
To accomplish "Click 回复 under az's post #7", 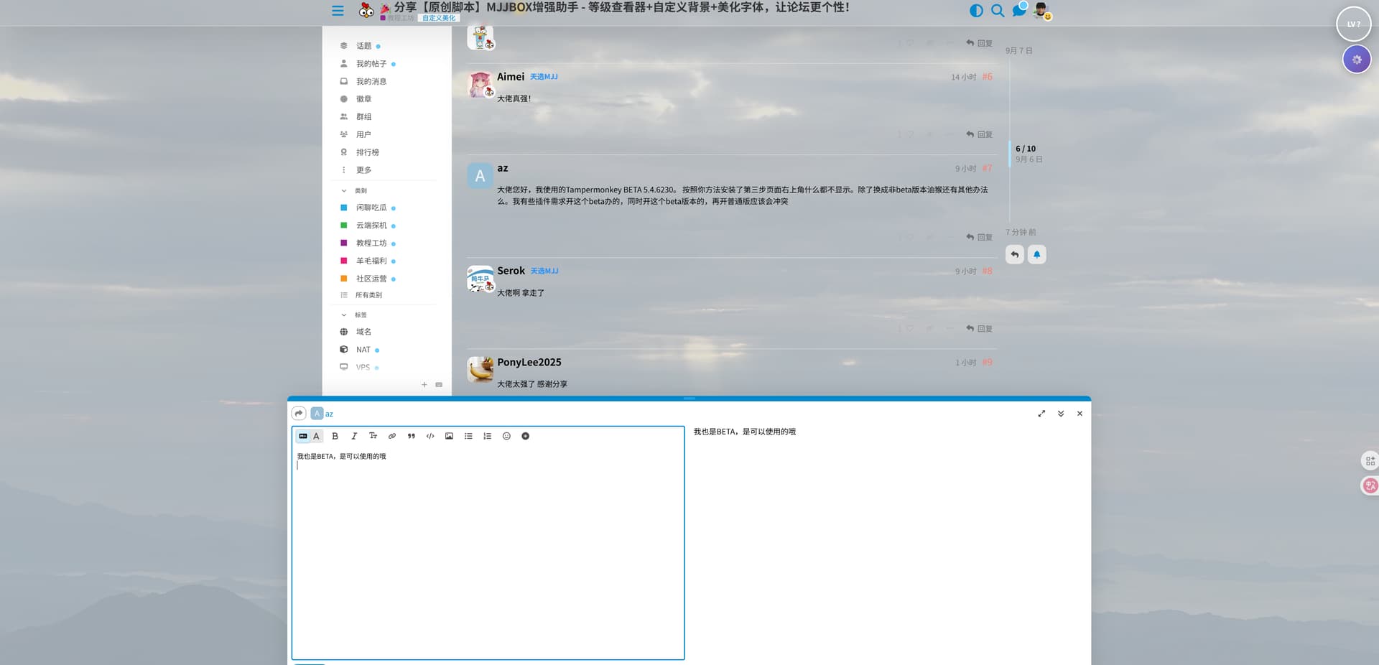I will pos(979,237).
